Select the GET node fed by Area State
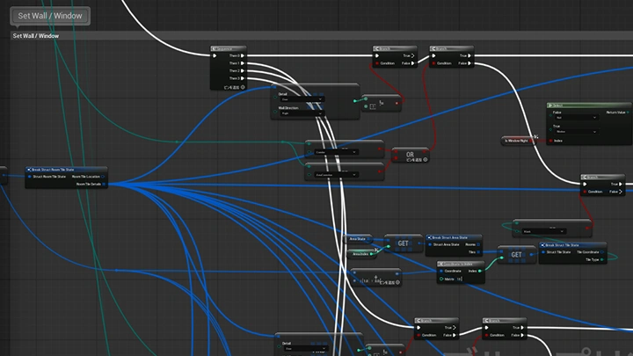The height and width of the screenshot is (356, 633). [404, 243]
